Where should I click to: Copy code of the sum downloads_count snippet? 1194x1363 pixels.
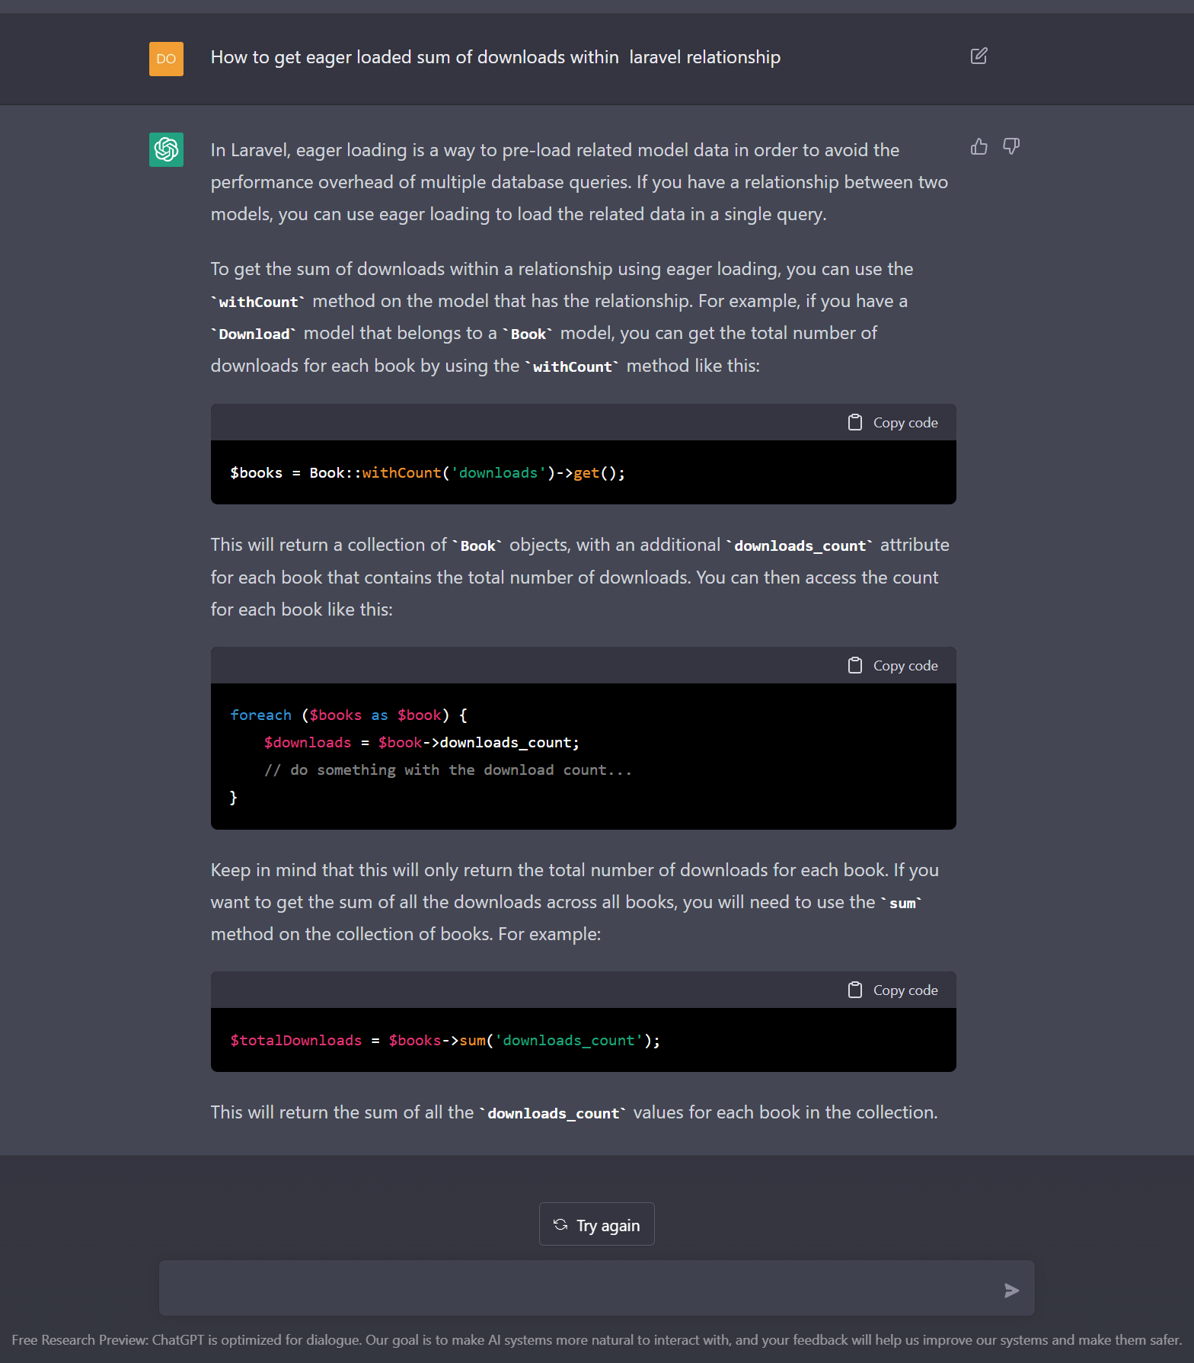tap(893, 990)
